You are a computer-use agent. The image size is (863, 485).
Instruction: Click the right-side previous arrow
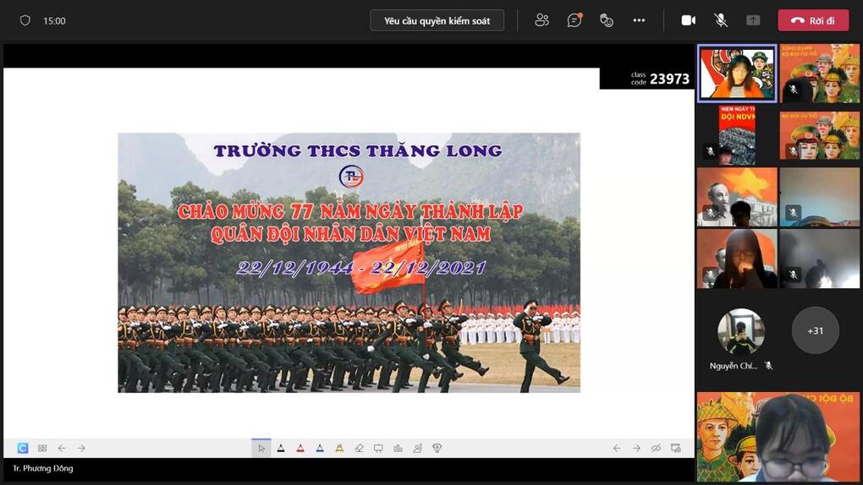click(617, 448)
